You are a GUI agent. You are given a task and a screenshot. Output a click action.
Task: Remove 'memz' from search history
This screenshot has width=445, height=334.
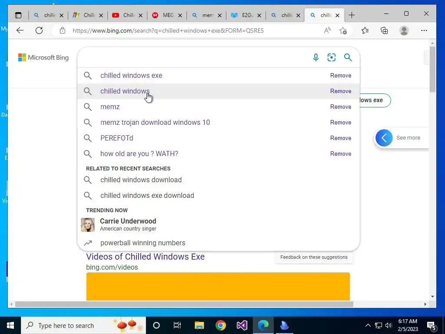[341, 107]
